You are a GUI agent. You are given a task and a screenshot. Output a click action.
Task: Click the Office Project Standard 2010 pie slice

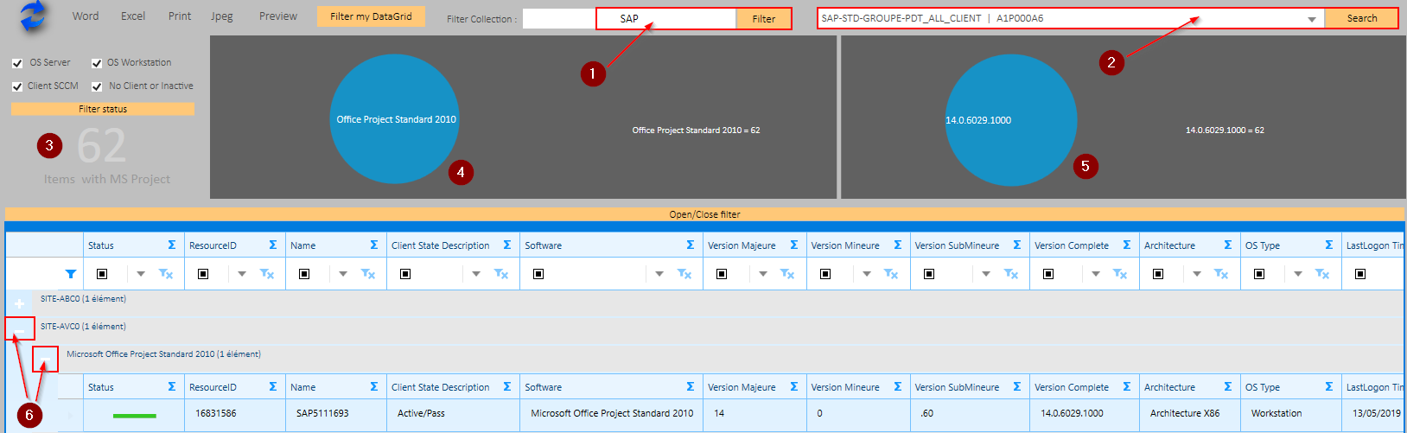pyautogui.click(x=395, y=119)
